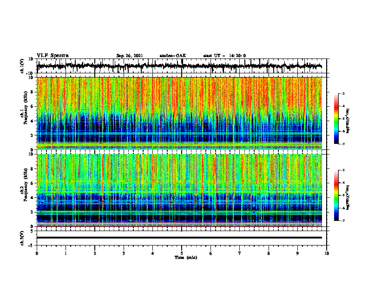Click the "4" kHz tick on ch.2 spectrogram

point(32,198)
